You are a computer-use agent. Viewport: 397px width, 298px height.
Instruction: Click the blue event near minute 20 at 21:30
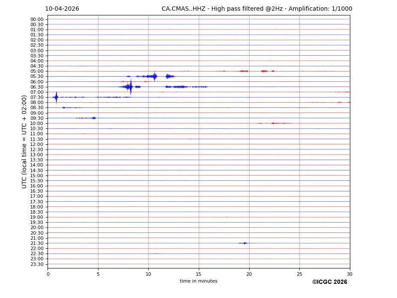click(x=245, y=243)
